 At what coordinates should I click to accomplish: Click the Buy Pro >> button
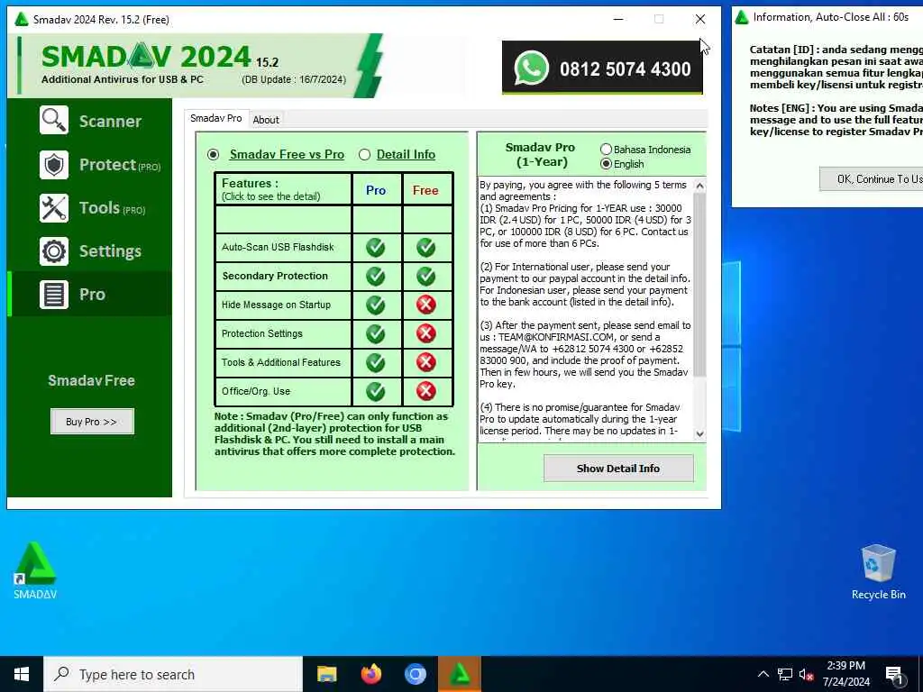pyautogui.click(x=92, y=422)
